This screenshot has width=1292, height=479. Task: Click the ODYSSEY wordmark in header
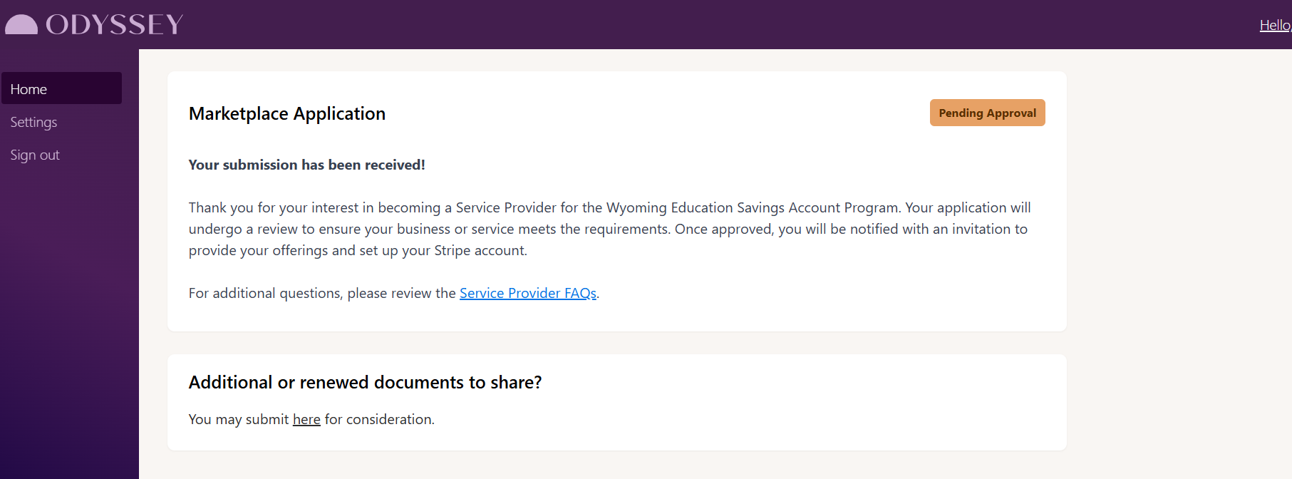tap(115, 25)
